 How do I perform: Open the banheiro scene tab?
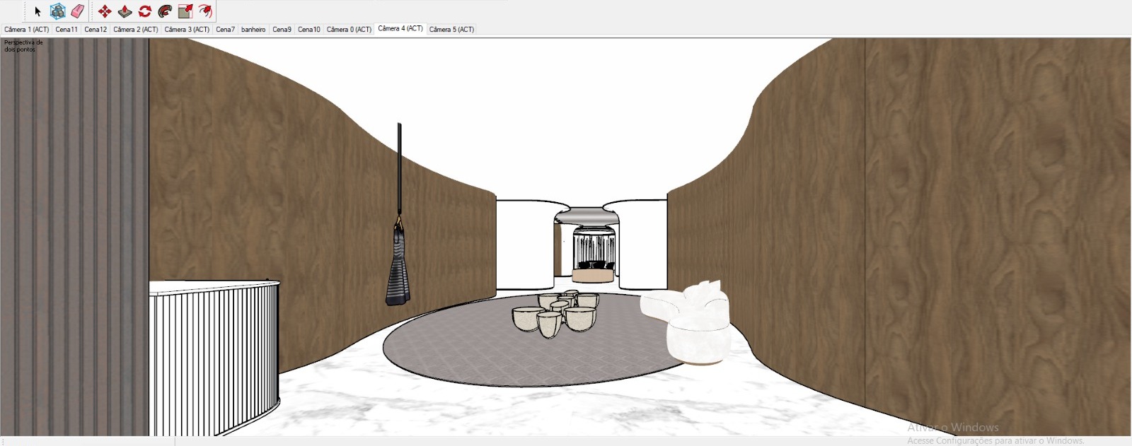(253, 30)
